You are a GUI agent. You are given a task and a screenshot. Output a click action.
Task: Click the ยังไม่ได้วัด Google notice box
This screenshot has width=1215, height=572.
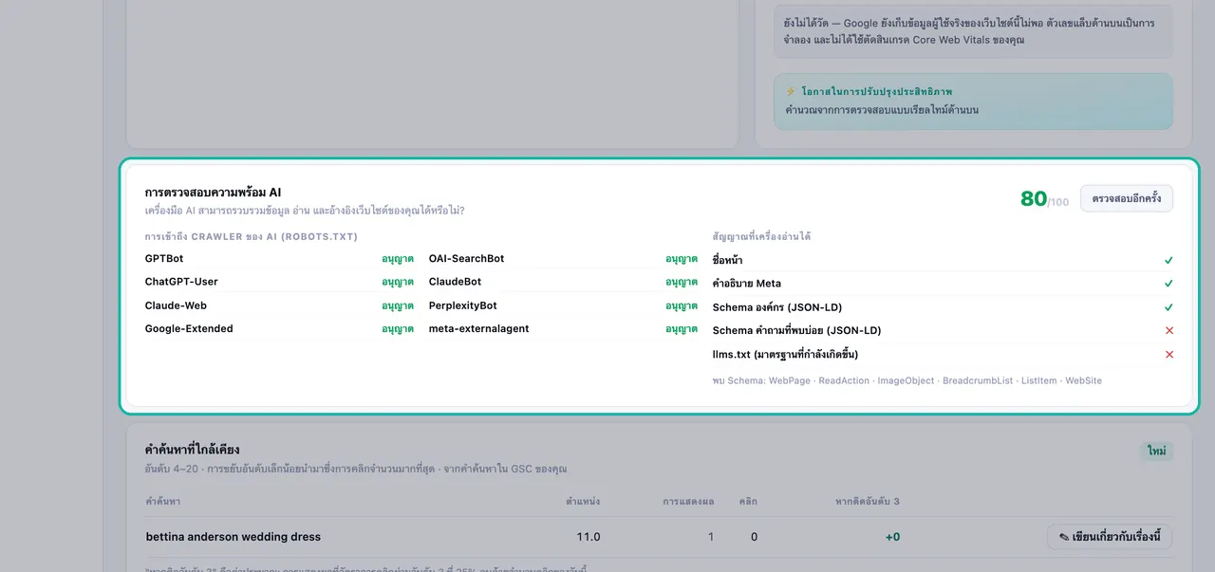(973, 31)
